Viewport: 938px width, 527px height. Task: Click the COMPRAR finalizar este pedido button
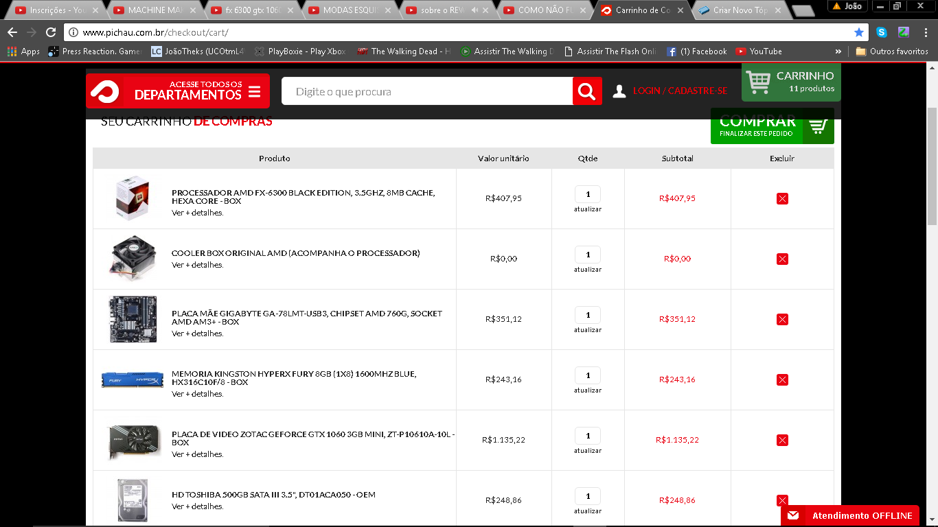(x=773, y=126)
